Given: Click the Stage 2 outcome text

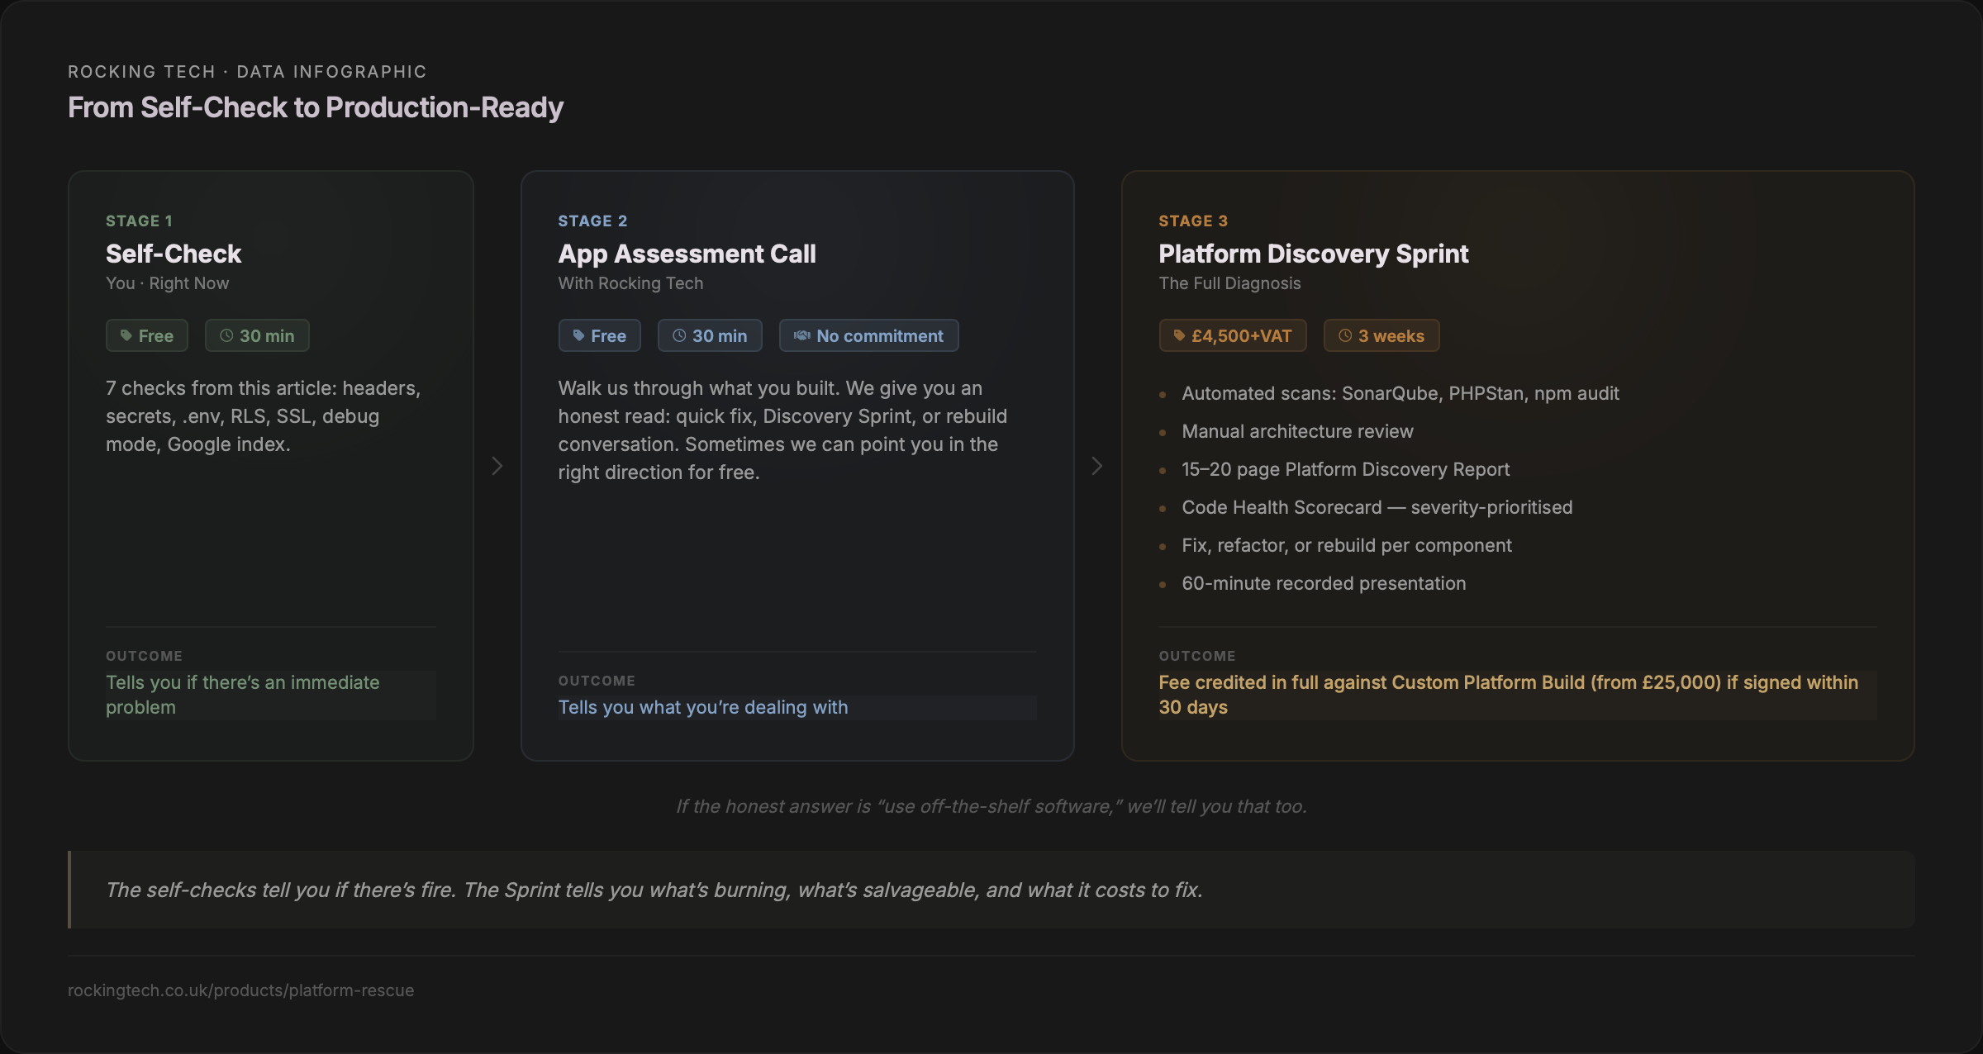Looking at the screenshot, I should 703,707.
